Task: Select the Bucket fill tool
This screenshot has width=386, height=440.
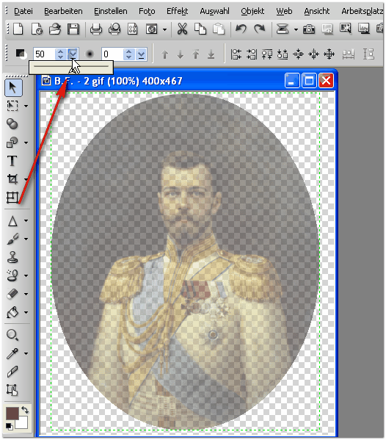Action: pyautogui.click(x=12, y=312)
